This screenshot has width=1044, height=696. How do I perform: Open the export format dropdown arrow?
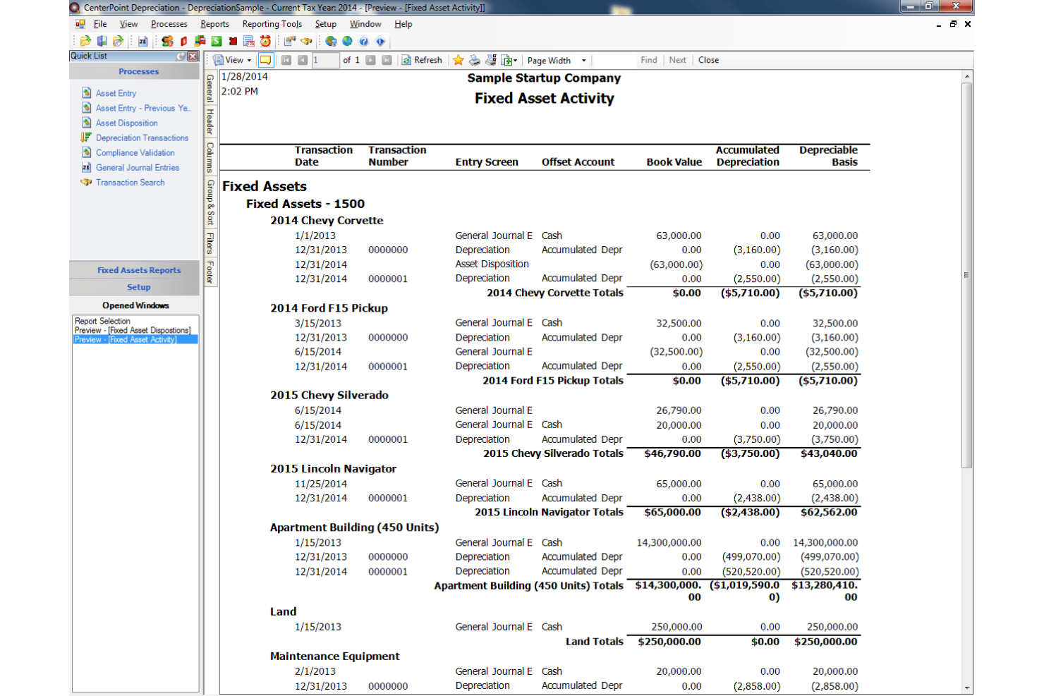pos(515,60)
